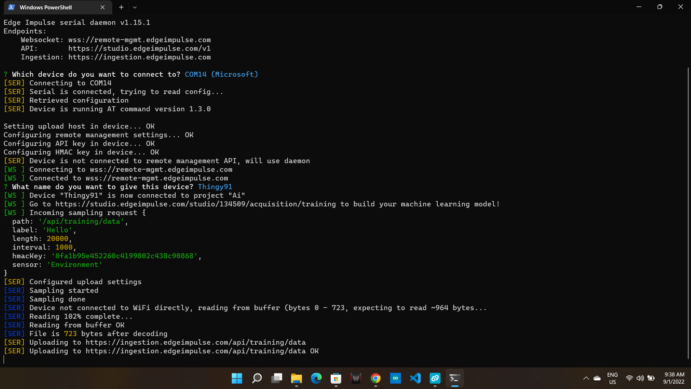Open the Microsoft Store

click(x=336, y=378)
